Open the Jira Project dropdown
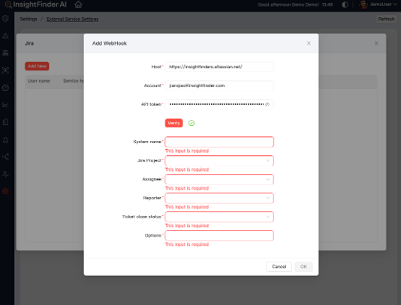Image resolution: width=401 pixels, height=305 pixels. click(219, 160)
